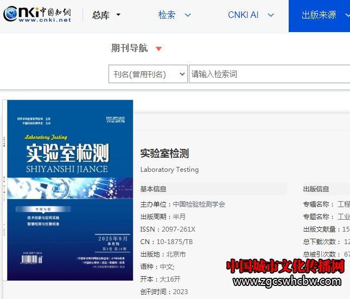
Task: Expand the 总库 database caret
Action: pyautogui.click(x=118, y=15)
